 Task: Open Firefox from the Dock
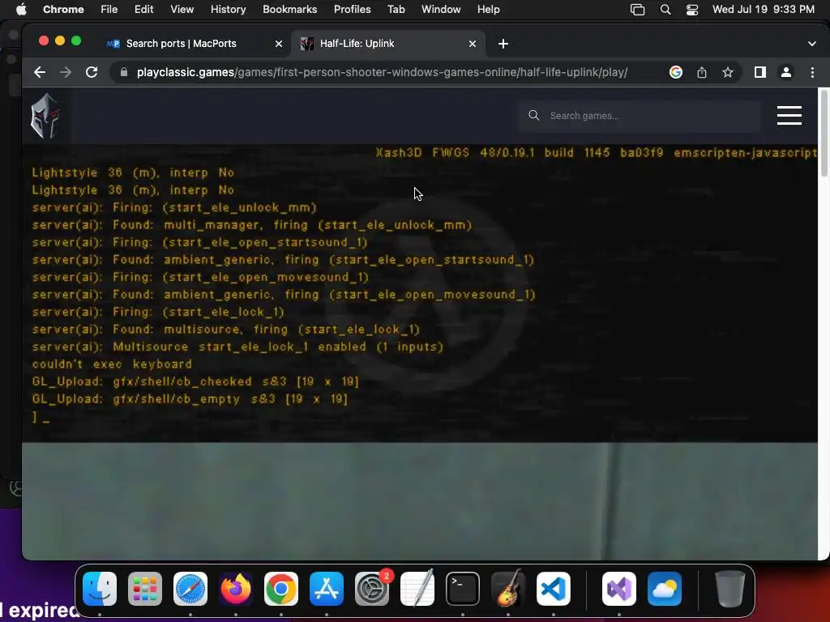[236, 589]
